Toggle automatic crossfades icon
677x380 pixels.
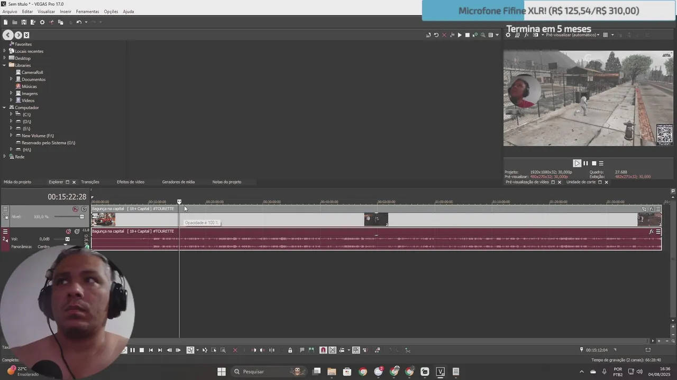[332, 350]
